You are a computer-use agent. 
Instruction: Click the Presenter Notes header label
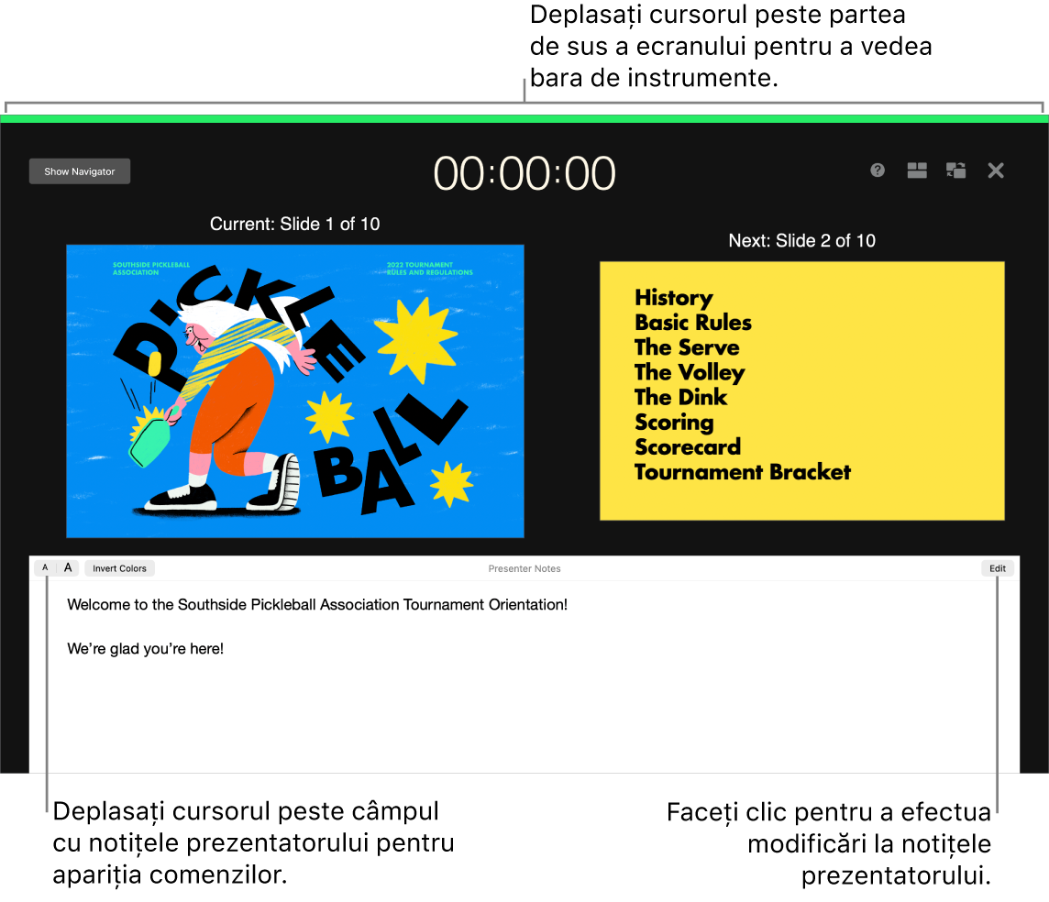point(524,568)
